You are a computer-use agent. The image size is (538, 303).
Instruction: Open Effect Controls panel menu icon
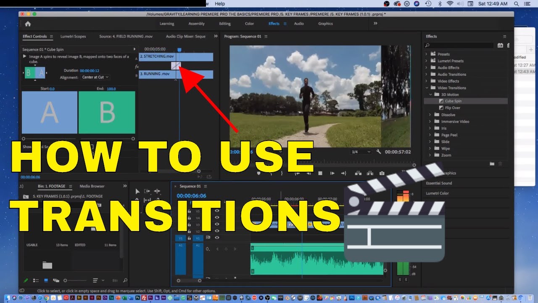tap(51, 37)
